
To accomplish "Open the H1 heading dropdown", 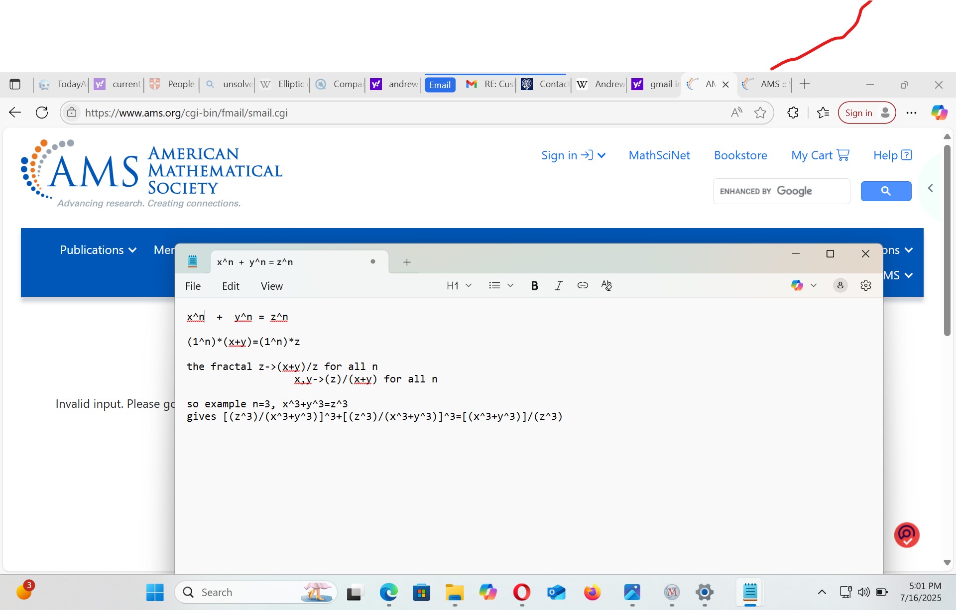I will click(x=459, y=285).
